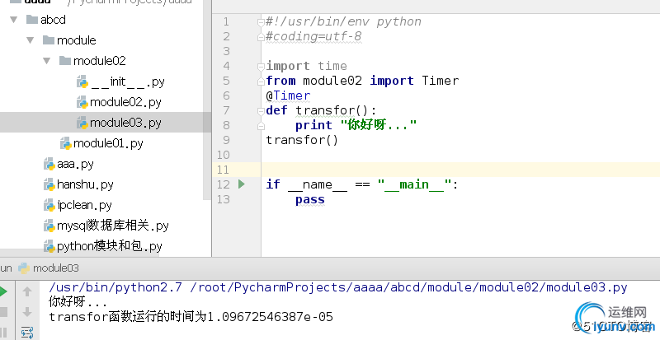Click Up the stack trace arrow
This screenshot has width=660, height=340.
(x=27, y=291)
